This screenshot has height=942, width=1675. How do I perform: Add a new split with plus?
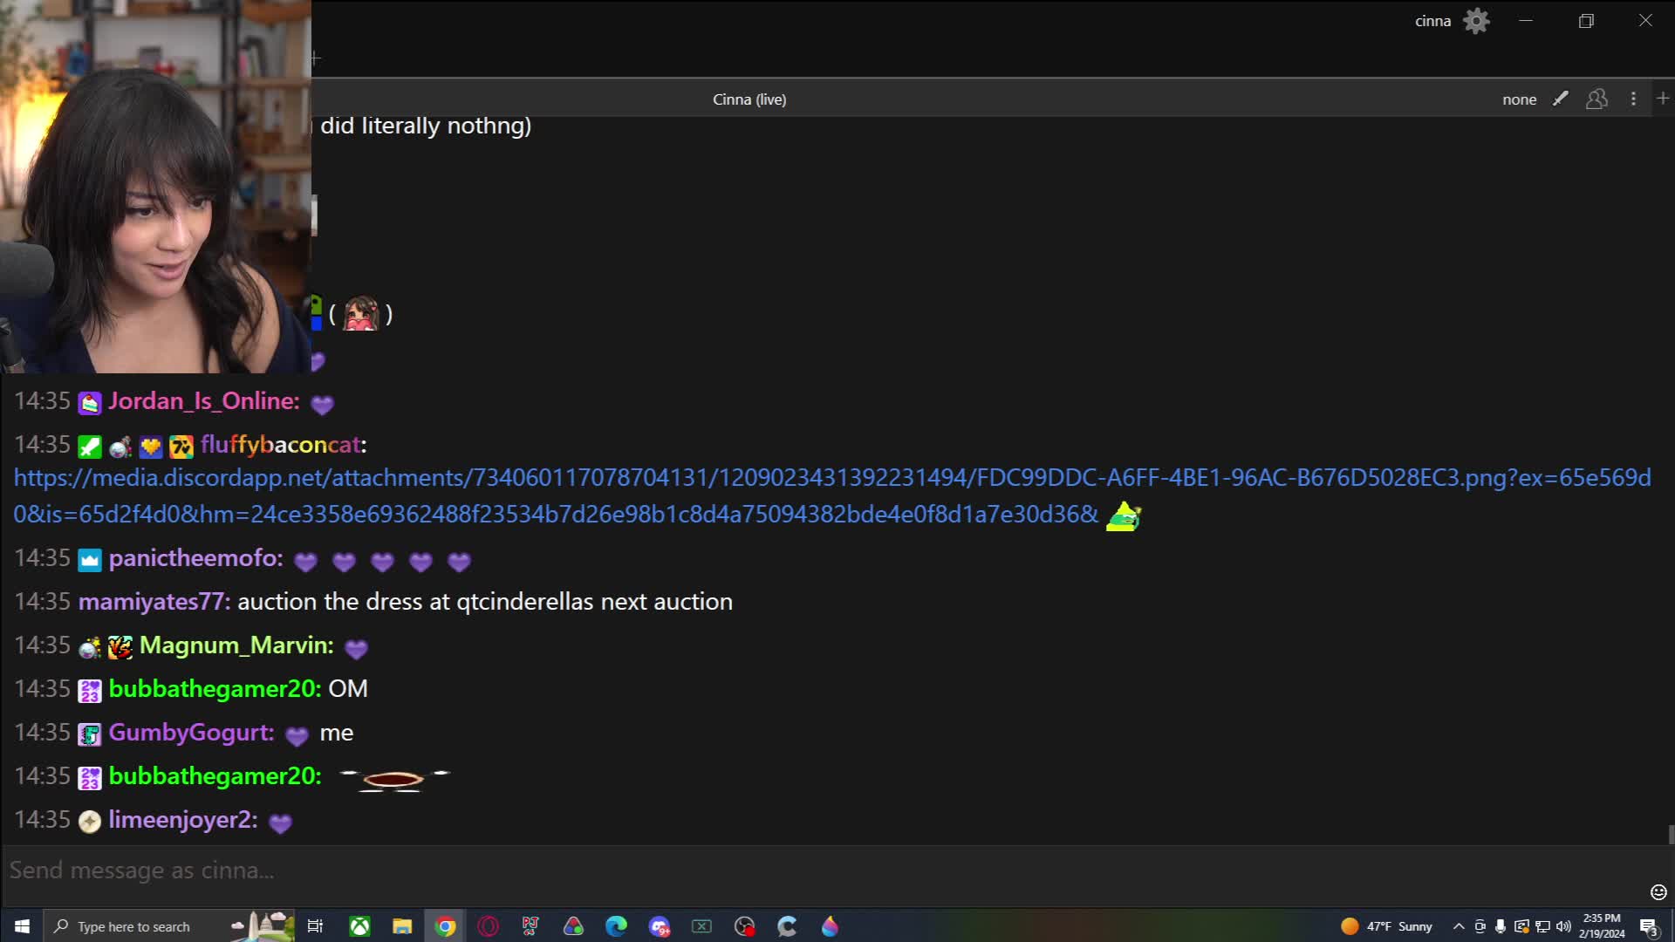click(x=1663, y=99)
